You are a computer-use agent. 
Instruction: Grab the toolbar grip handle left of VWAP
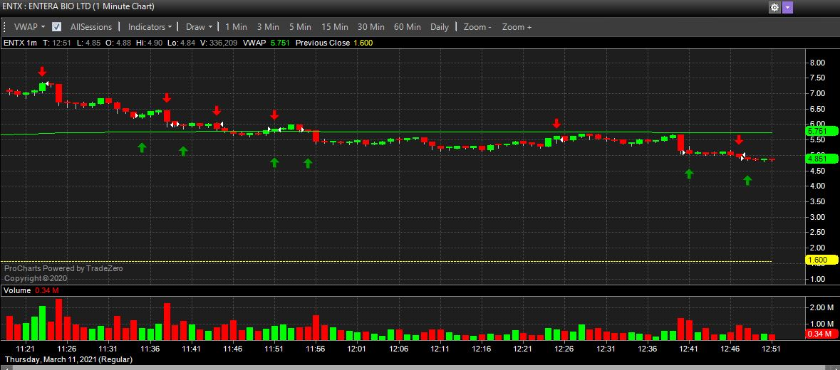6,27
